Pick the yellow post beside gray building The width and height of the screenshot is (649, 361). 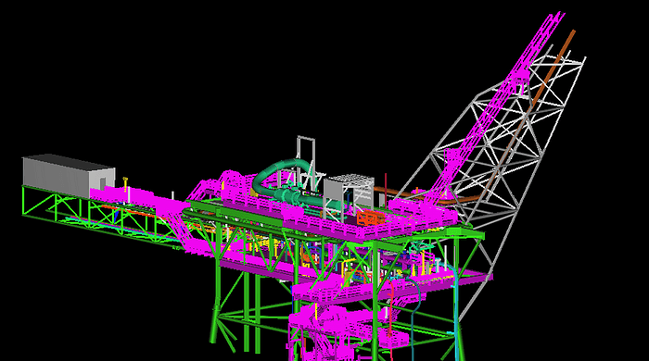[125, 184]
